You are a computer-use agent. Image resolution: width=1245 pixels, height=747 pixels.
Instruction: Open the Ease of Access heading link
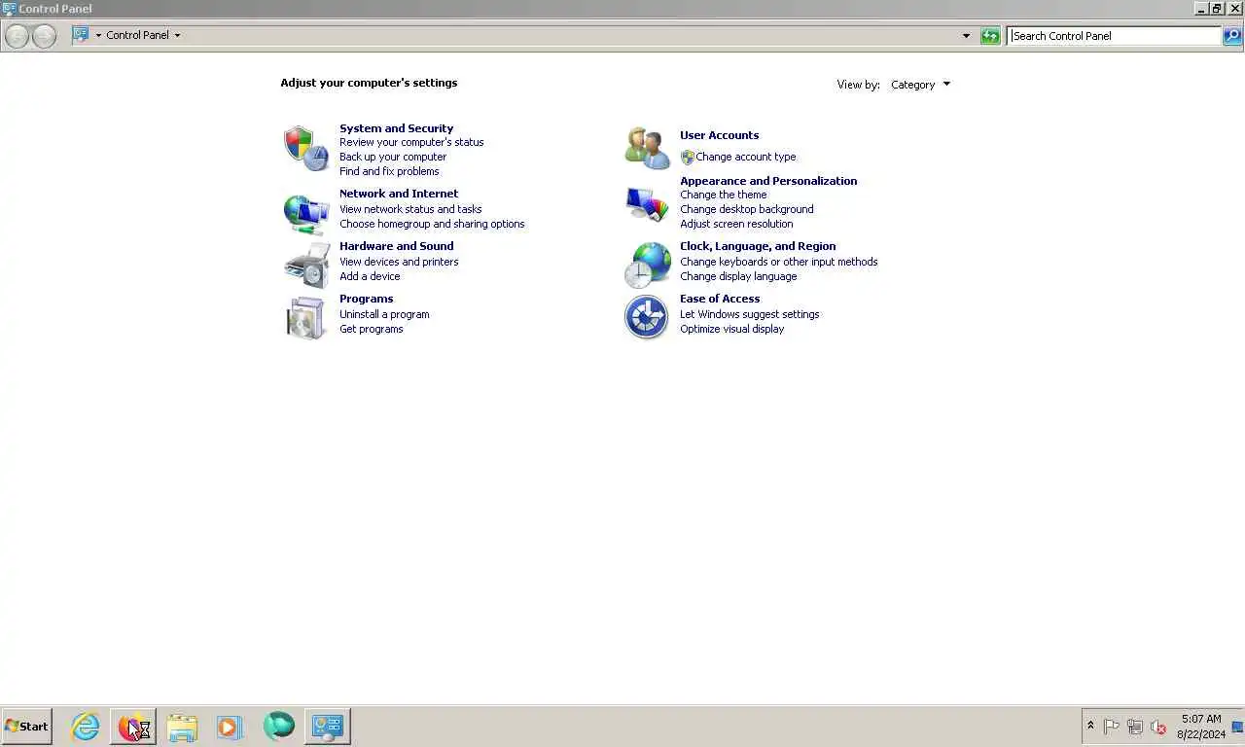click(720, 299)
